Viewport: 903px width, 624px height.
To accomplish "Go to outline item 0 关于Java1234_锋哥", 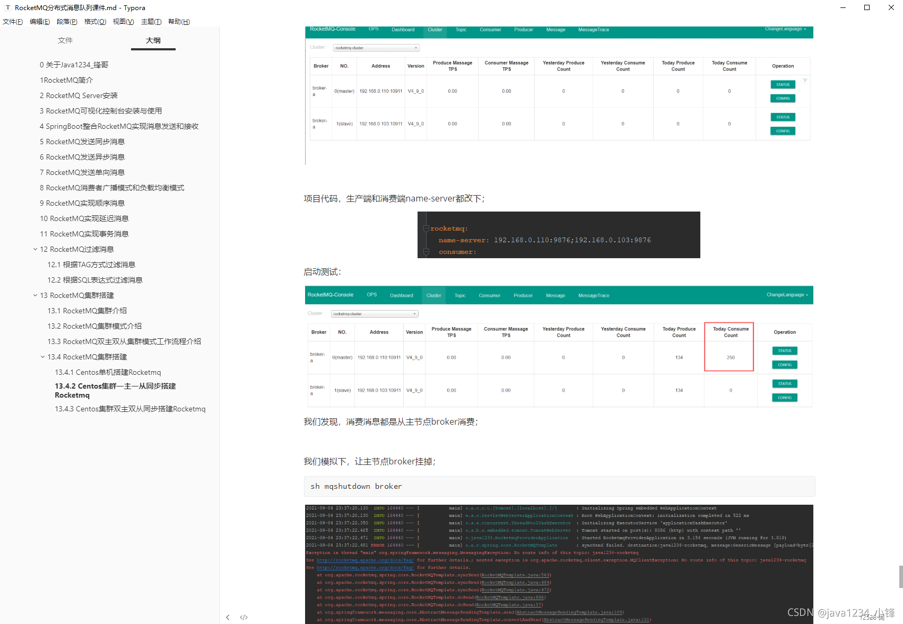I will [x=74, y=65].
